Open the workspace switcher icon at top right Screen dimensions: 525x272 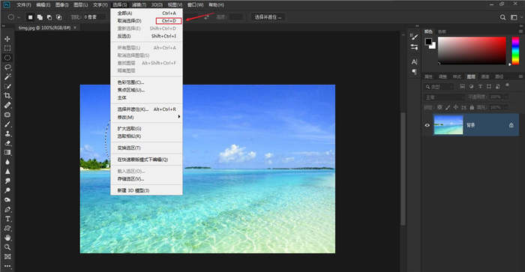(514, 17)
